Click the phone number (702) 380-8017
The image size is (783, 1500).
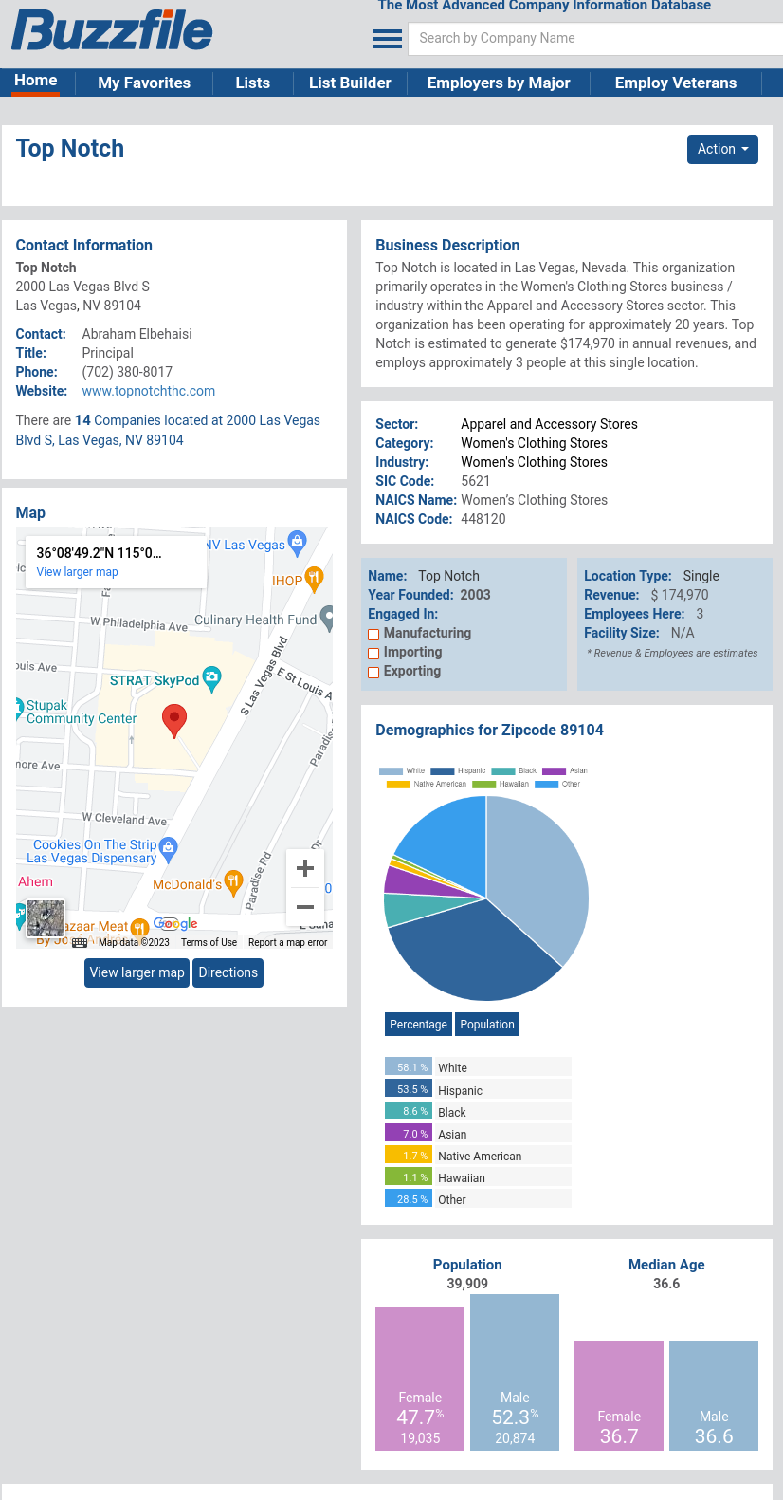pyautogui.click(x=127, y=372)
